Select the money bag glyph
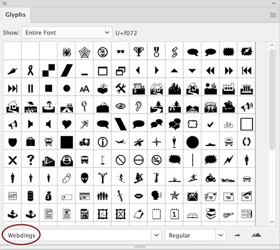Viewport: 280px width, 250px height. point(48,196)
